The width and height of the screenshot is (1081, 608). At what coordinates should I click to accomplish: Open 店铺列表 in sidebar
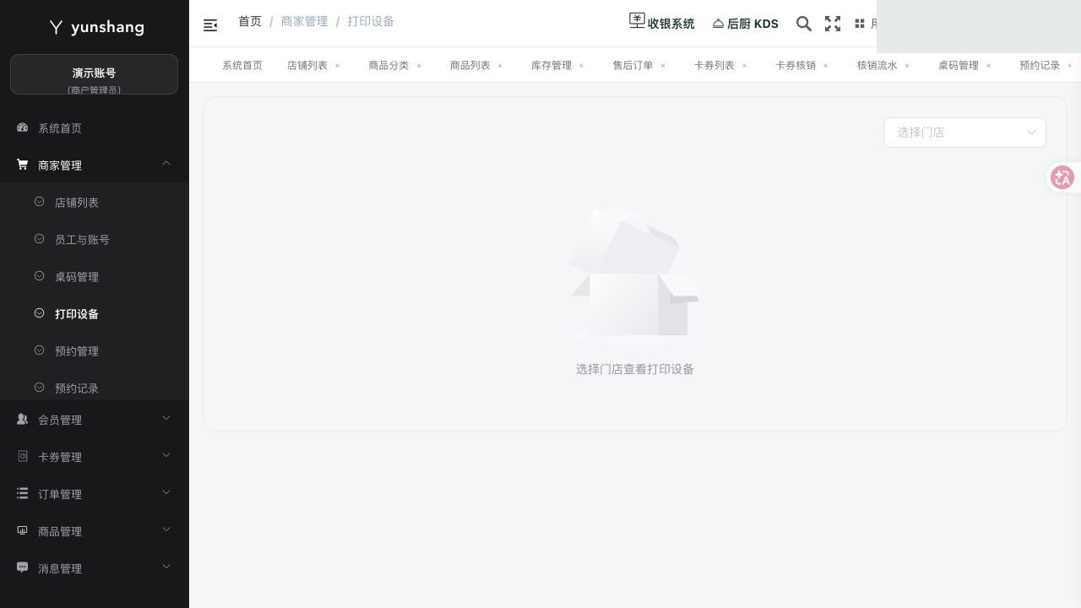(x=94, y=203)
